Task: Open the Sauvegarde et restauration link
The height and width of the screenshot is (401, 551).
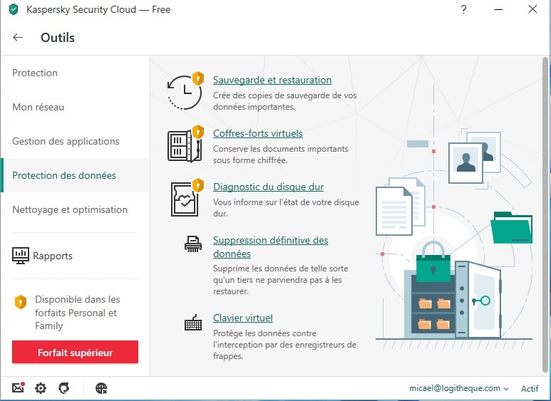Action: click(272, 80)
